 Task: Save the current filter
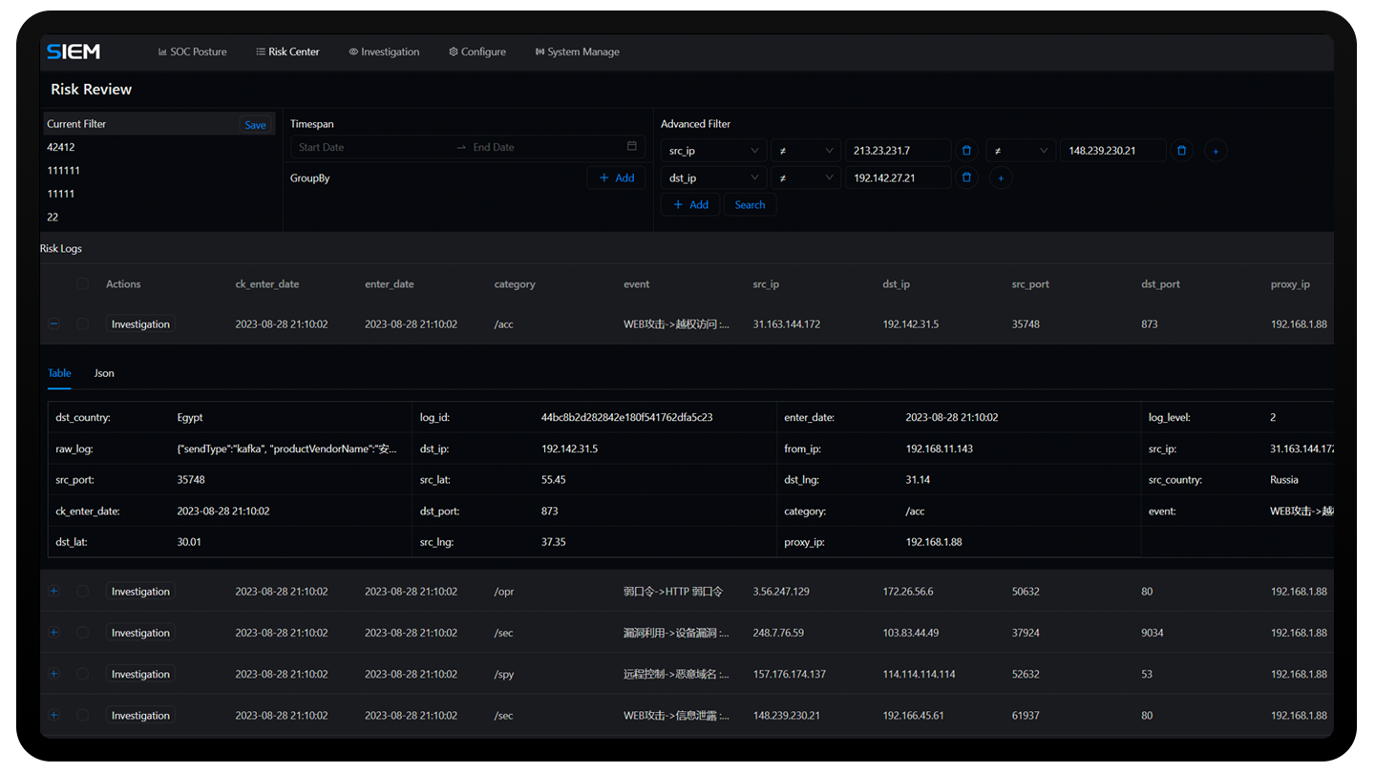tap(255, 125)
